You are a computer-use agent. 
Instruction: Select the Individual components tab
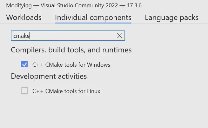[x=93, y=17]
